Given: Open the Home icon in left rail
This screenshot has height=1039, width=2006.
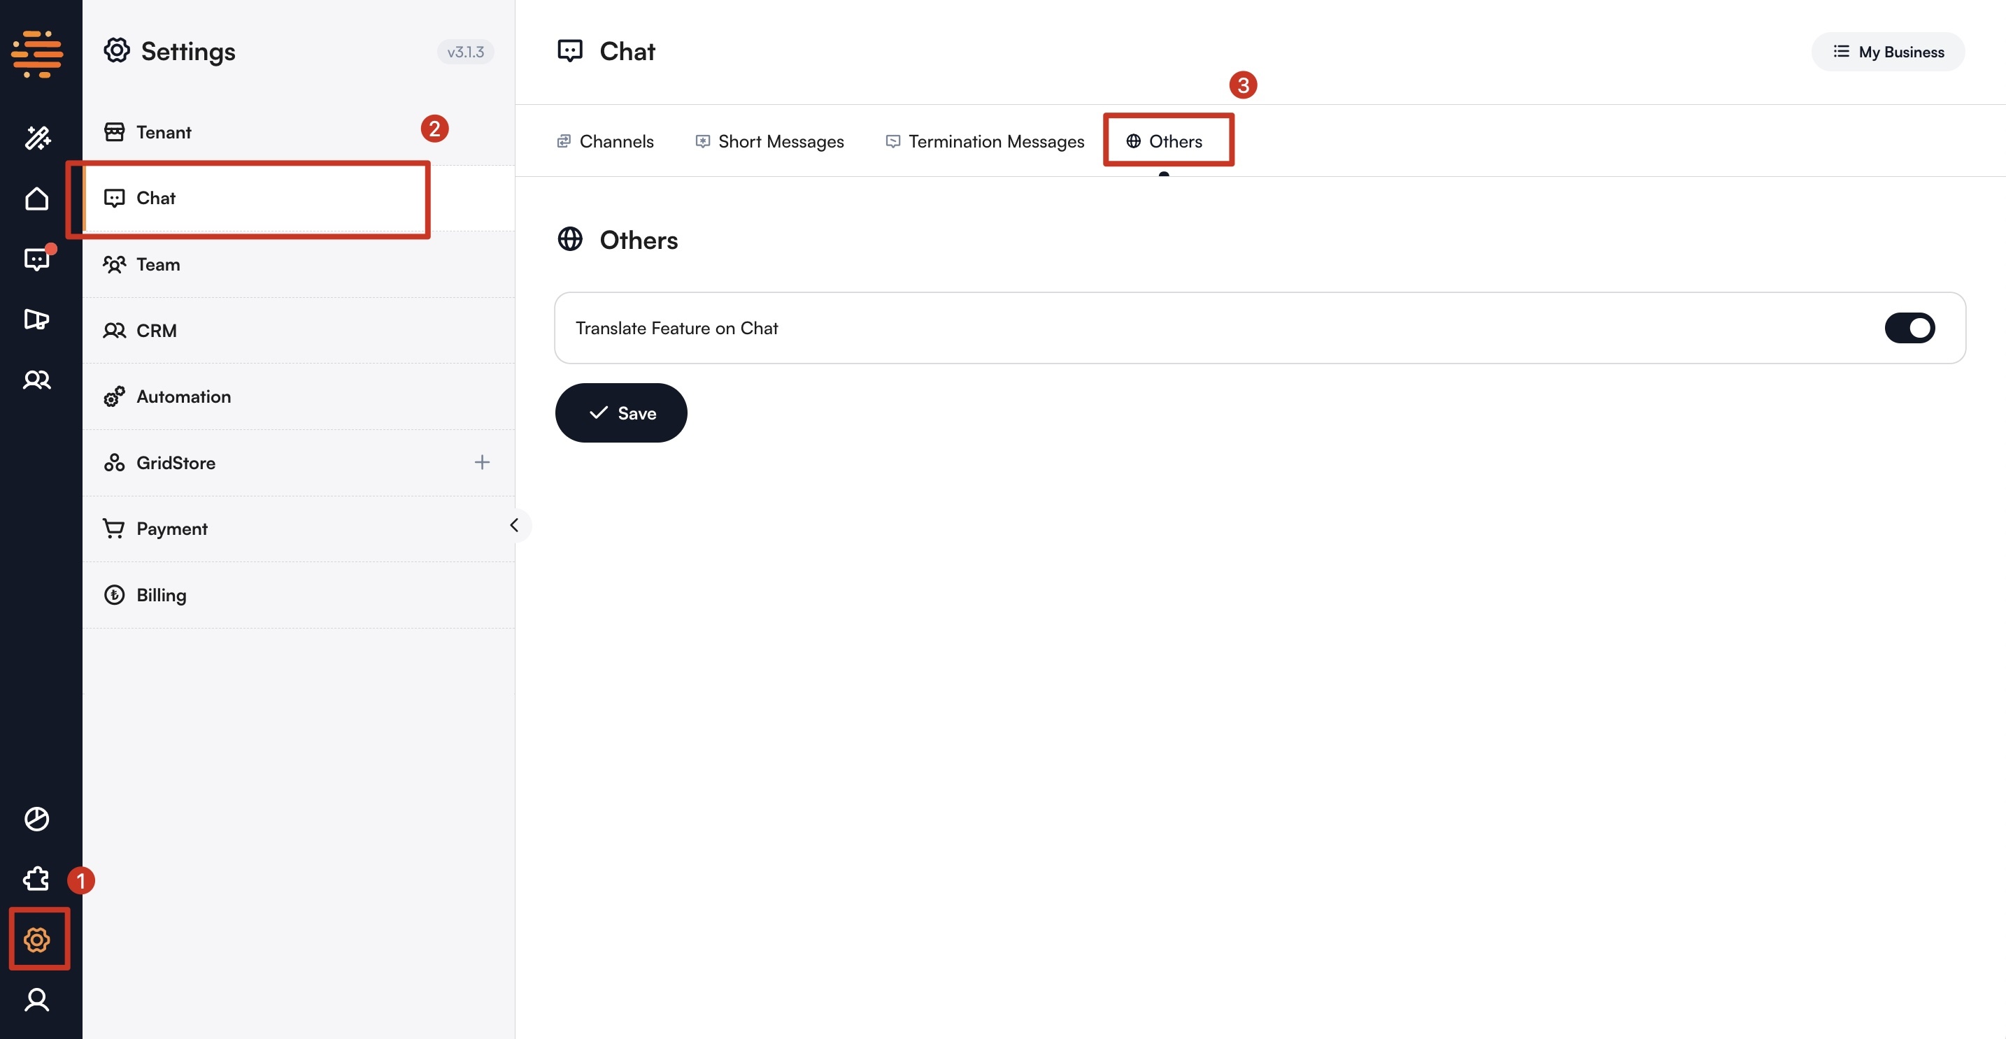Looking at the screenshot, I should 36,199.
